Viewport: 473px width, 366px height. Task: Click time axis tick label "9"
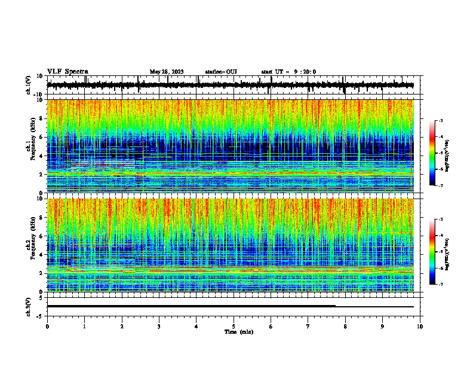pyautogui.click(x=382, y=327)
